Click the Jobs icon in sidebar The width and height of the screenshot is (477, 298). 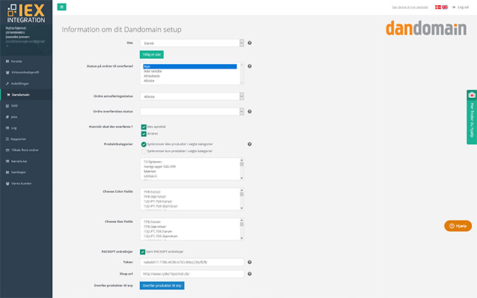pyautogui.click(x=7, y=117)
